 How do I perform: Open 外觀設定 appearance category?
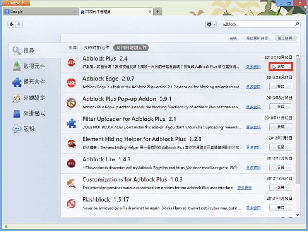34,98
